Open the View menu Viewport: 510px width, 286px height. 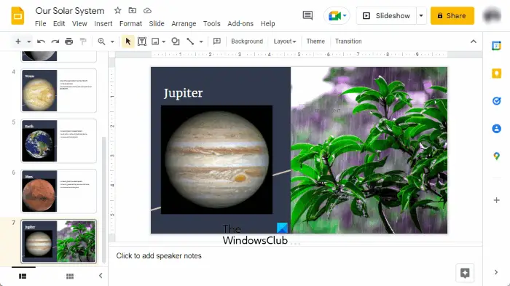coord(79,24)
